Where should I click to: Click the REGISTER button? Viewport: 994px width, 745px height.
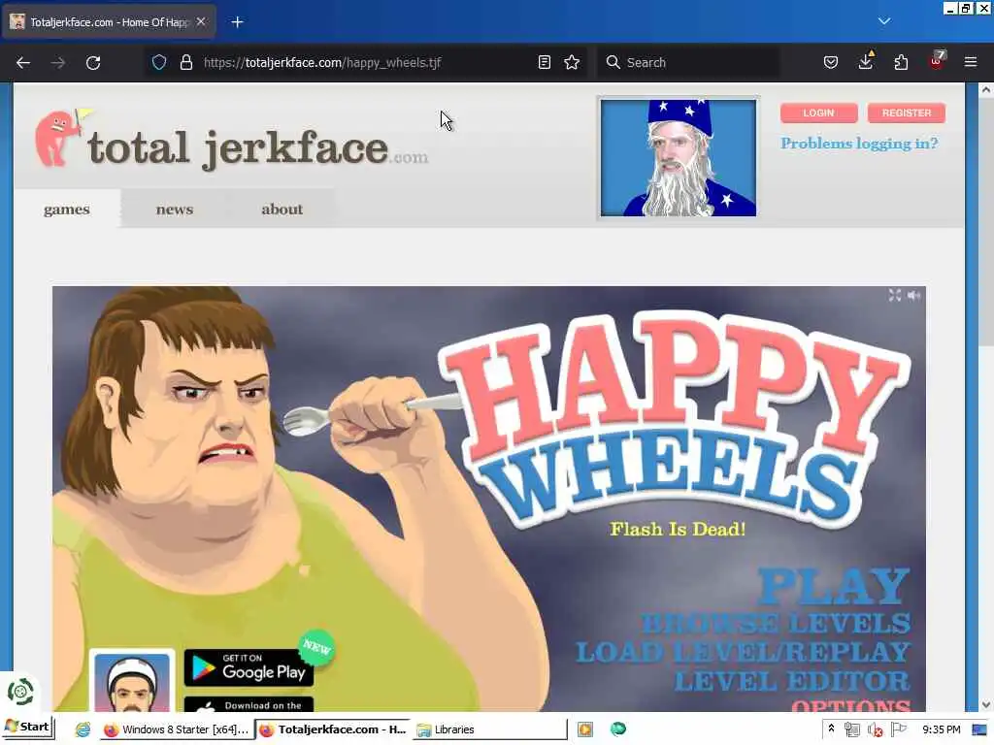click(x=906, y=113)
